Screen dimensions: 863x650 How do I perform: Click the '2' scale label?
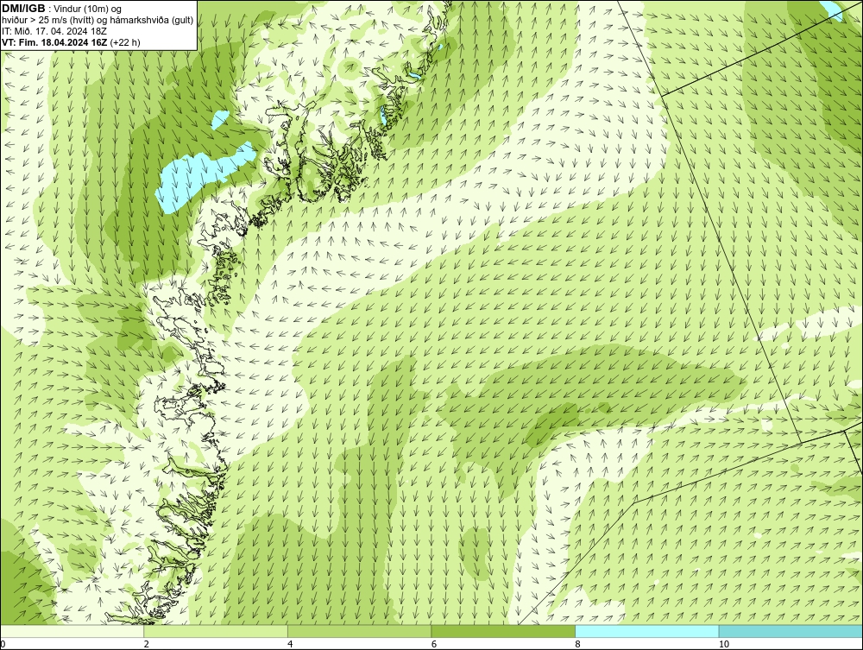click(146, 644)
